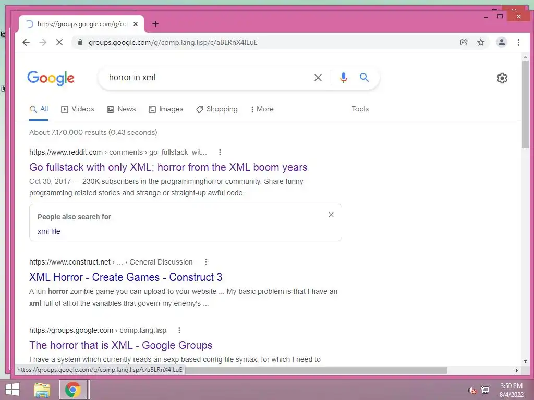Select the All results tab
This screenshot has height=400, width=534.
coord(39,109)
